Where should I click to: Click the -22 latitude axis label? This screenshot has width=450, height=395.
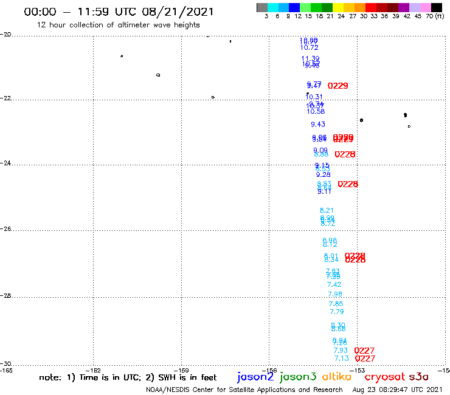coord(5,98)
